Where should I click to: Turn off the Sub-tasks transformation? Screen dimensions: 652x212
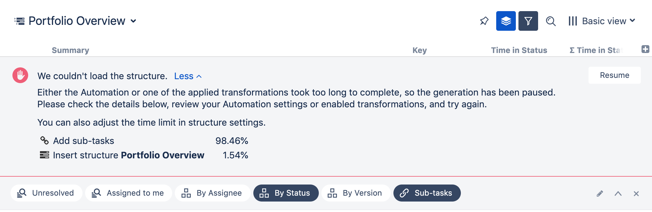click(427, 193)
